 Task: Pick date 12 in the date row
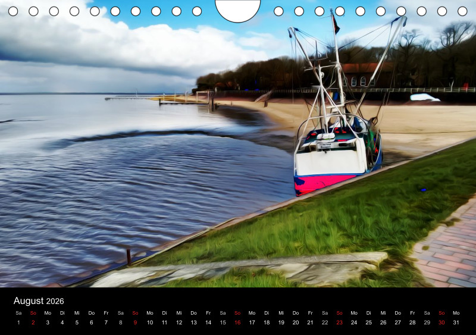coord(179,323)
